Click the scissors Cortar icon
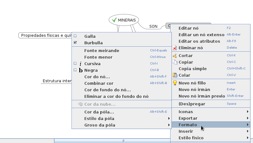This screenshot has width=253, height=143. tap(175, 55)
